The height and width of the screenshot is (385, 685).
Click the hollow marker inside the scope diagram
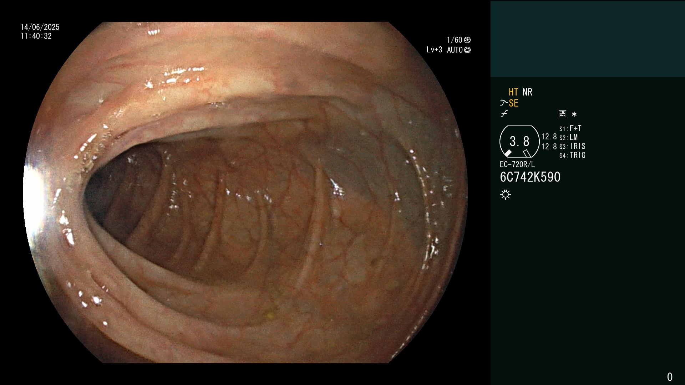click(527, 153)
